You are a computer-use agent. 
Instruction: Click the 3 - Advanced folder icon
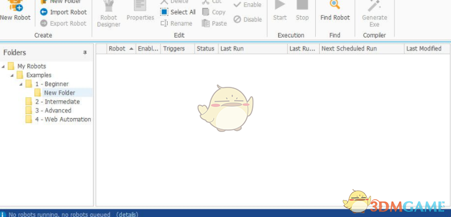click(x=29, y=110)
